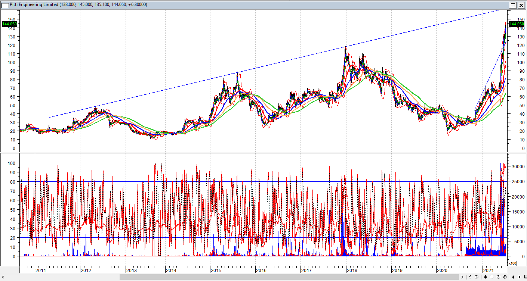Click the 'D' daily periodicity button
This screenshot has width=527, height=281.
click(476, 277)
